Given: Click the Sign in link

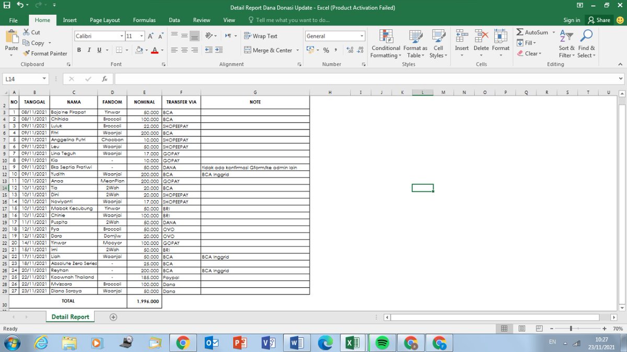Looking at the screenshot, I should click(x=572, y=20).
